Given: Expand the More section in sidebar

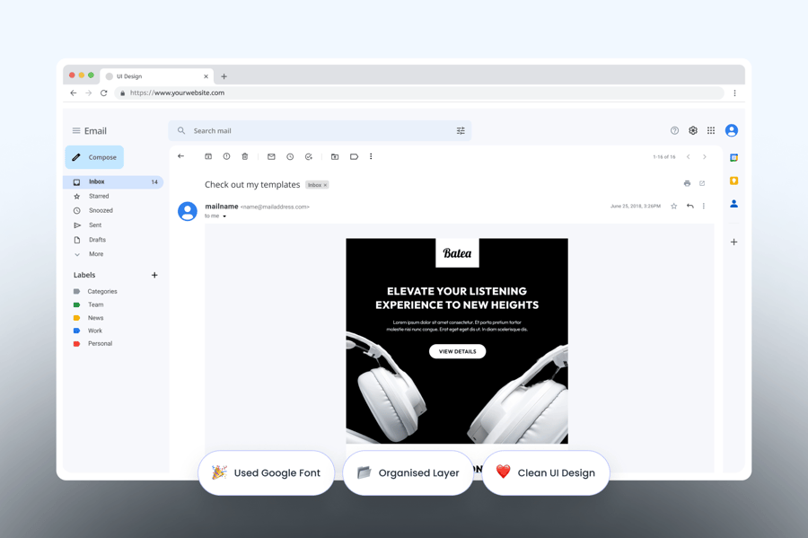Looking at the screenshot, I should (95, 254).
